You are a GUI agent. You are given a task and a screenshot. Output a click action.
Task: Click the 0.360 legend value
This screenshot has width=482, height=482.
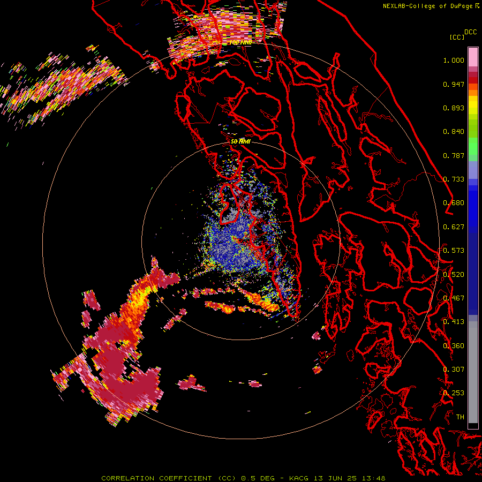pos(454,346)
